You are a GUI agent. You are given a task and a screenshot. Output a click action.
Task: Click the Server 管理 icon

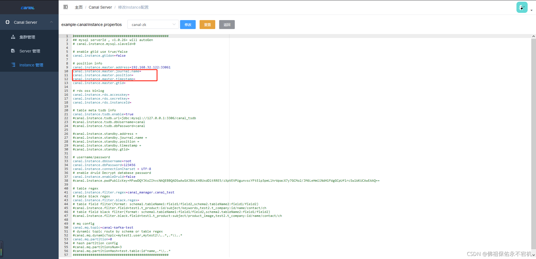[x=13, y=51]
